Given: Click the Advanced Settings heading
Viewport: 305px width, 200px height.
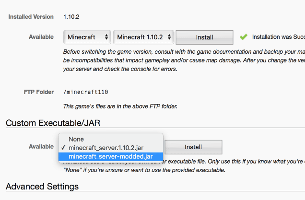Looking at the screenshot, I should click(42, 186).
